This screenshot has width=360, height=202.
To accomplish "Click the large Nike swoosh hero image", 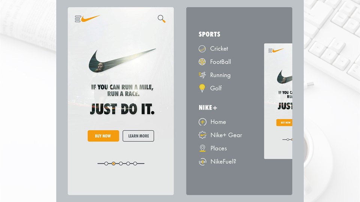I will tap(122, 61).
